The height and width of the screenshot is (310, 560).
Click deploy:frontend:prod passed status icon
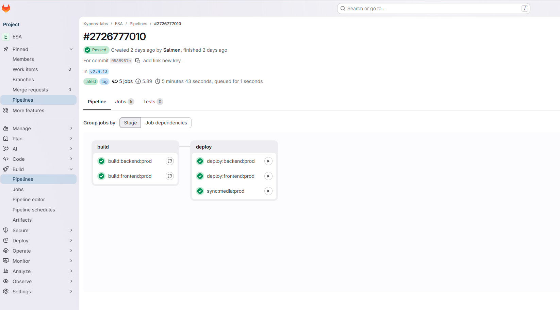point(200,176)
